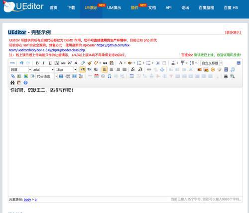Viewport: 249px width, 213px height.
Task: Go to the 首页 home page
Action: [54, 7]
